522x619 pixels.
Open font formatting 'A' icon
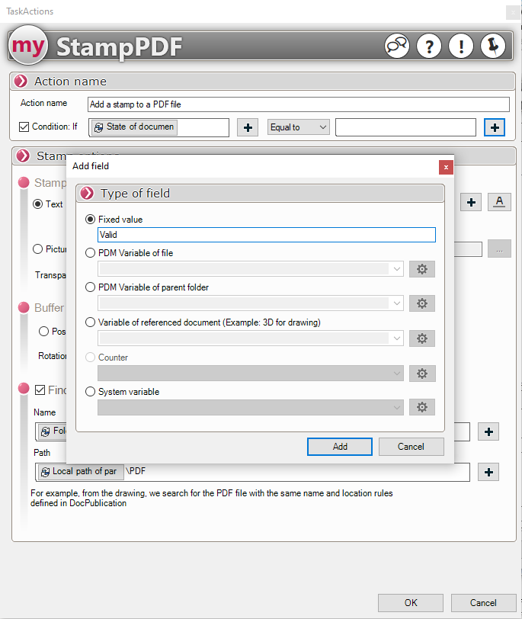tap(498, 202)
